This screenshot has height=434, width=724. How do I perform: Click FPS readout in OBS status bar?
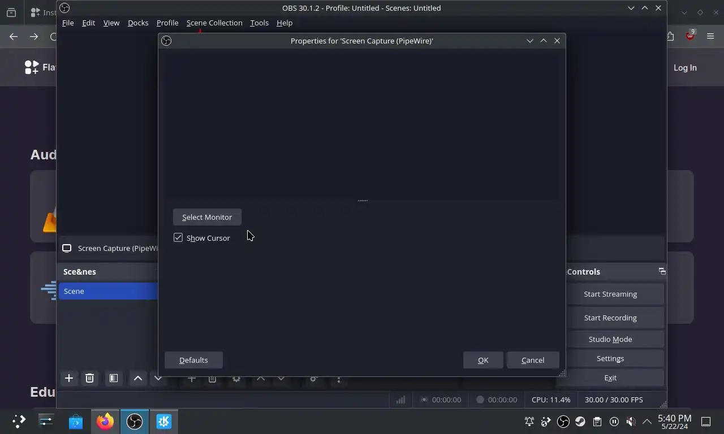[614, 400]
